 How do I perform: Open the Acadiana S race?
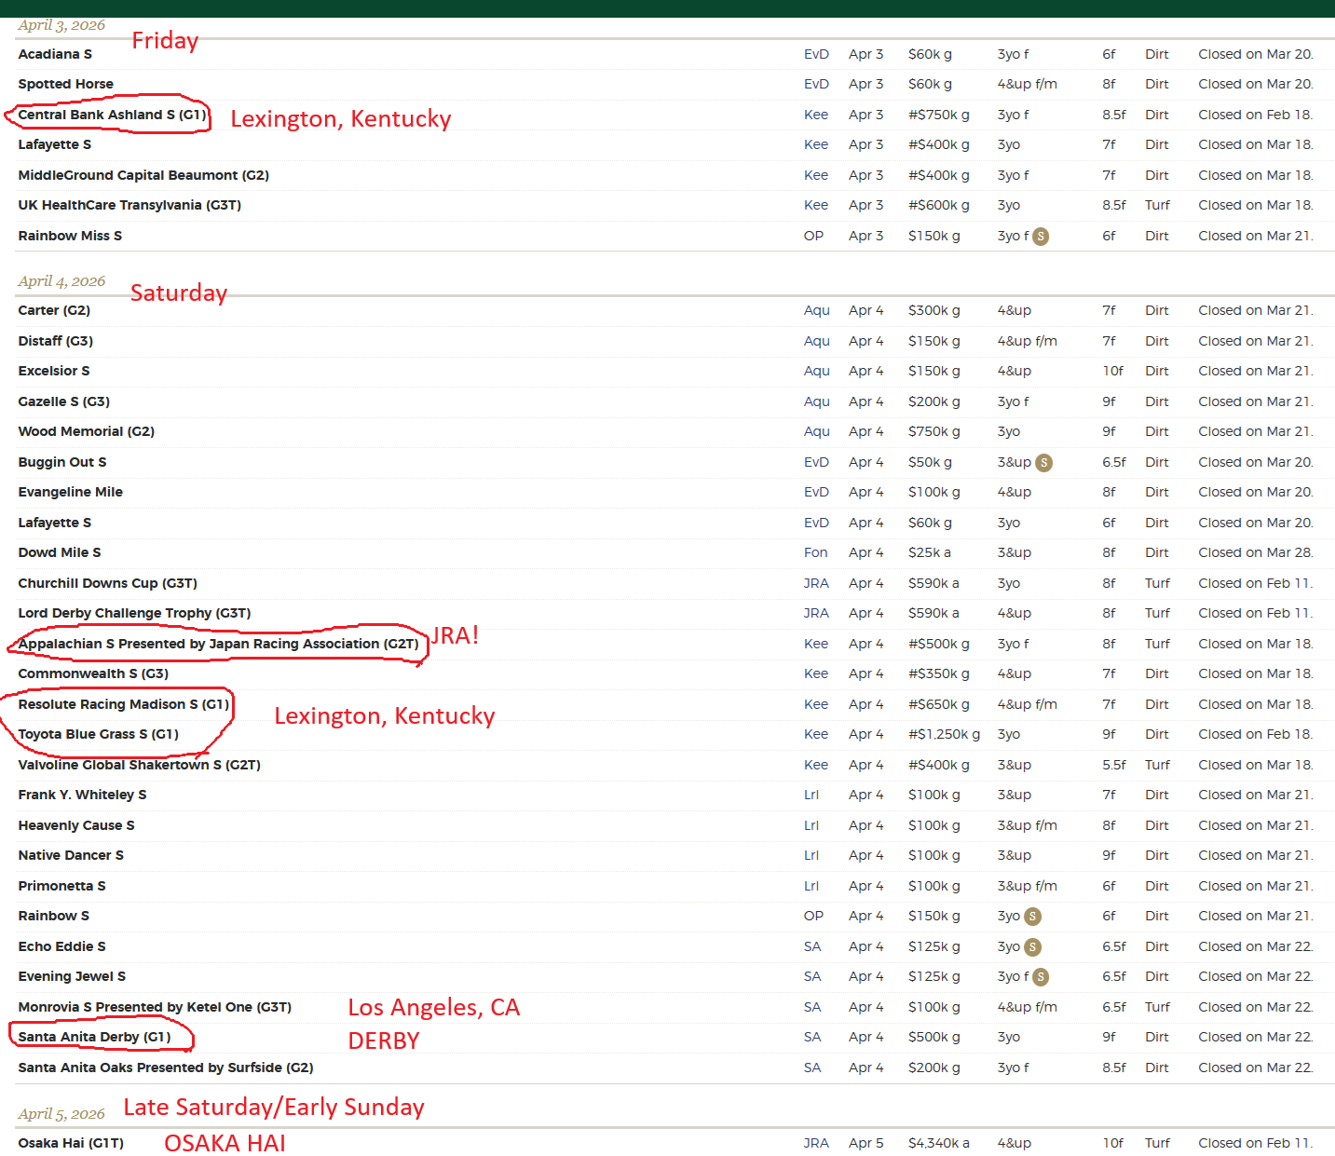(55, 54)
